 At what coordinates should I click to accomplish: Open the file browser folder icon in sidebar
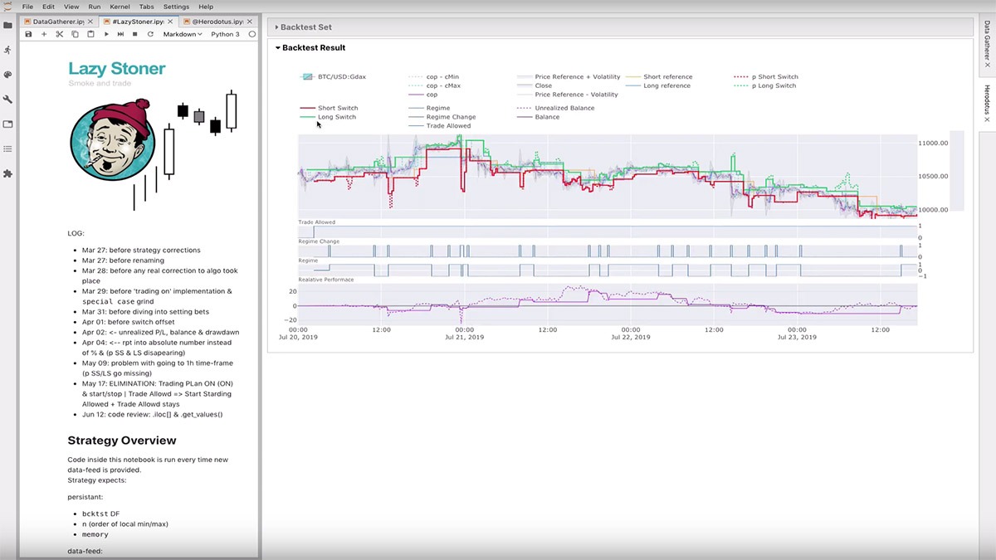[x=8, y=25]
